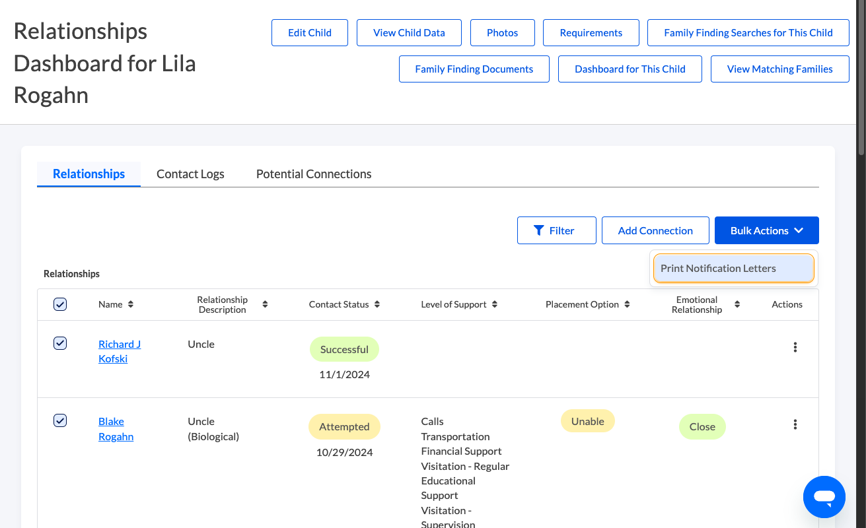Viewport: 866px width, 528px height.
Task: Click View Matching Families
Action: pos(780,69)
